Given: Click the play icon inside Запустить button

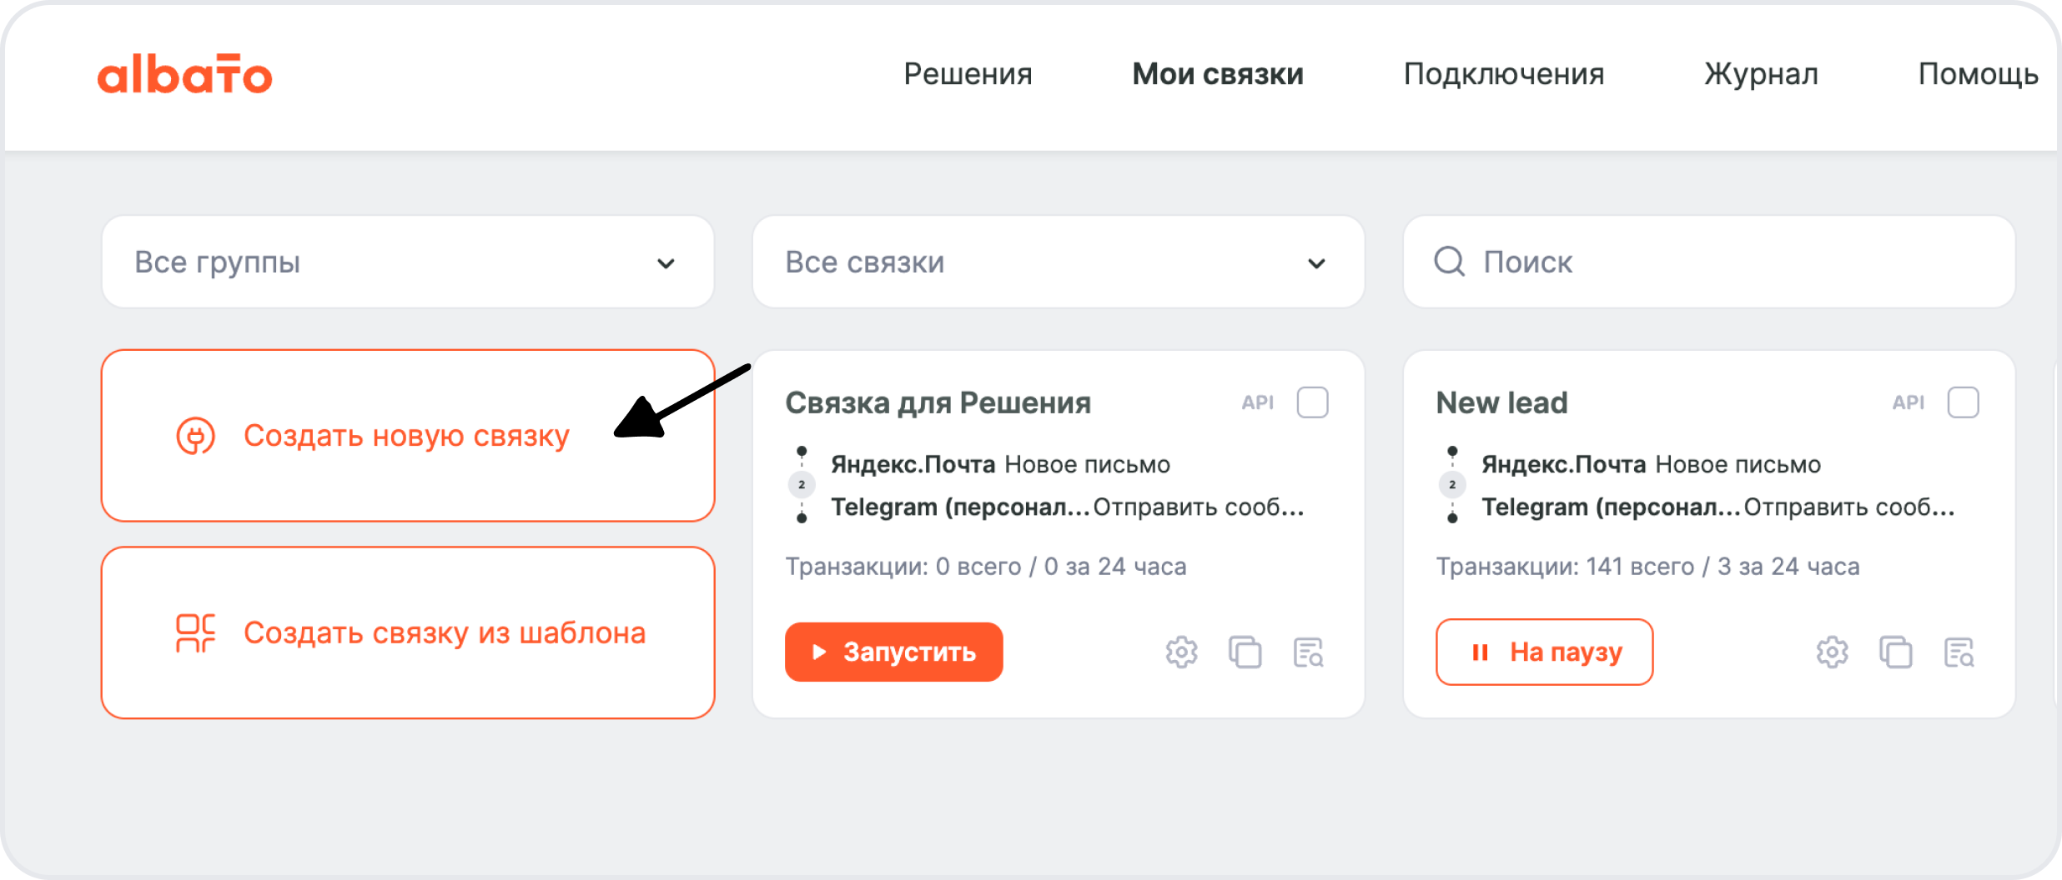Looking at the screenshot, I should pyautogui.click(x=819, y=652).
